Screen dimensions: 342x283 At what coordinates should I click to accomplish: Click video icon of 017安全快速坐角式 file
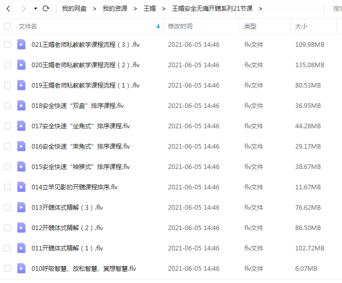(x=21, y=126)
